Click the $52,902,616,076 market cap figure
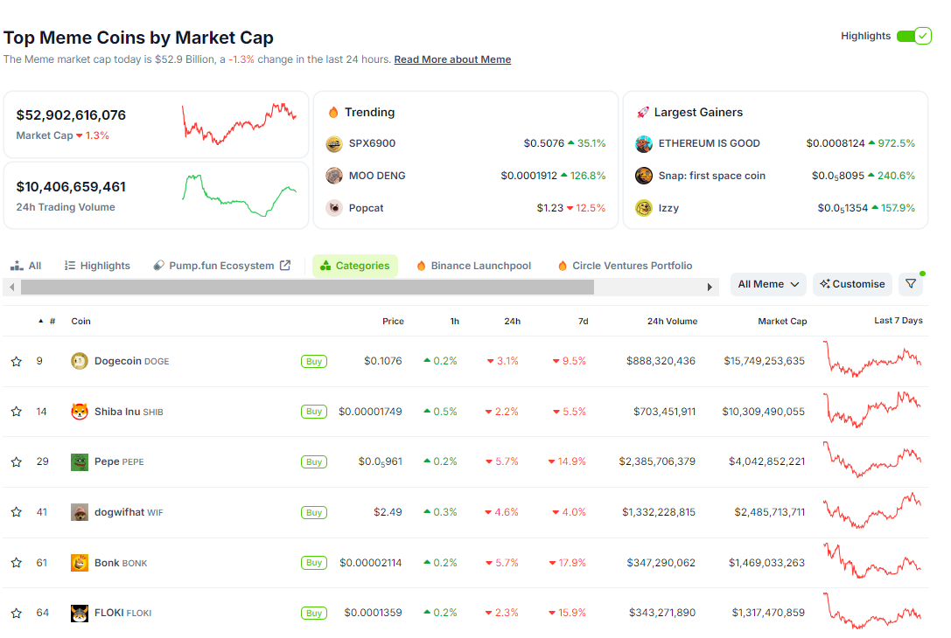The width and height of the screenshot is (951, 638). click(x=71, y=115)
